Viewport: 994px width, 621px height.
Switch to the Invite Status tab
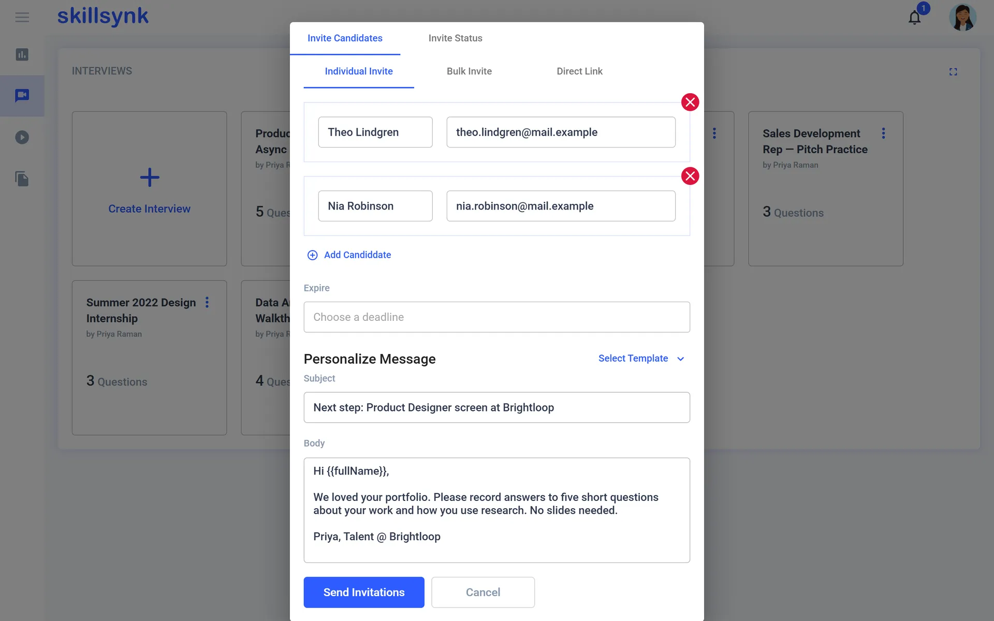tap(455, 38)
